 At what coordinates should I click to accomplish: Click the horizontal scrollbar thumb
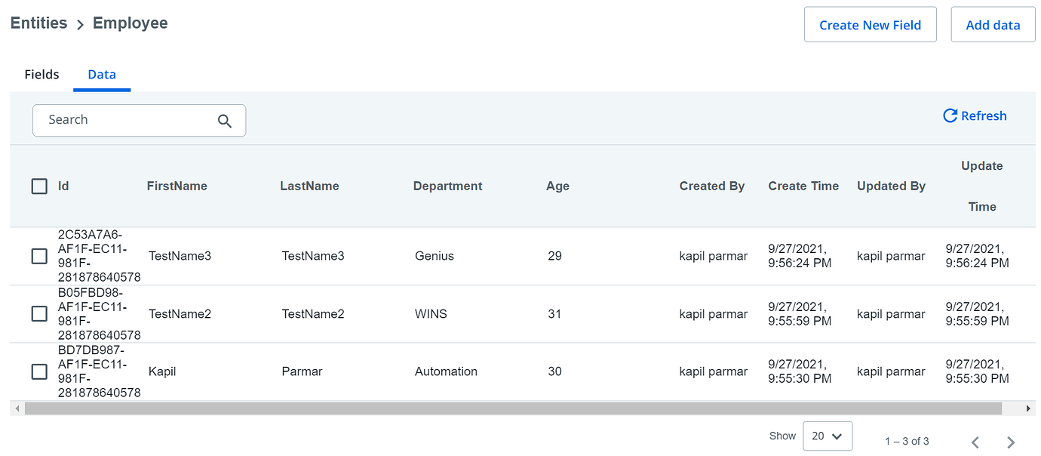click(513, 408)
